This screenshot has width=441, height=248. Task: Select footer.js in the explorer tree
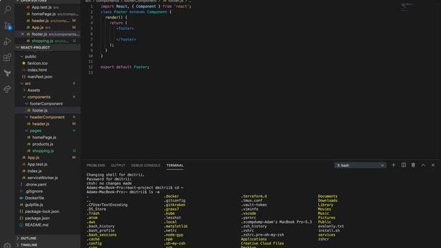pos(48,110)
